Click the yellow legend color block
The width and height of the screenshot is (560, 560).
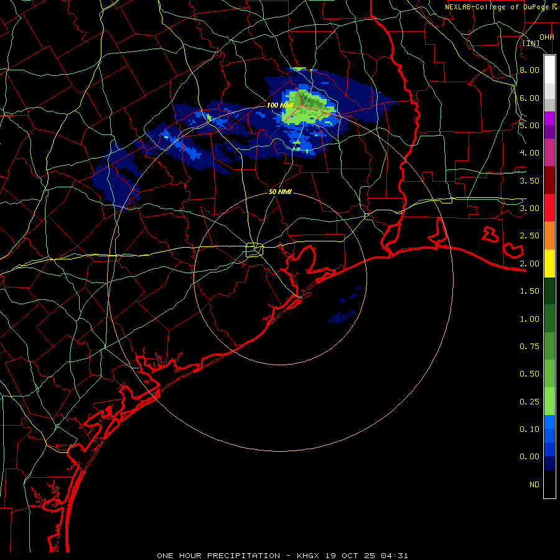point(549,263)
